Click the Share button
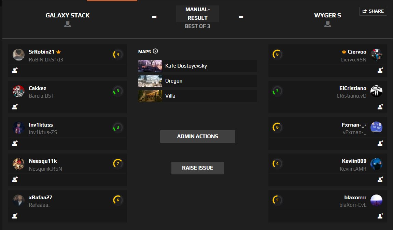393x230 pixels. coord(373,11)
